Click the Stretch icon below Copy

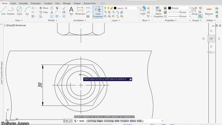41,16
